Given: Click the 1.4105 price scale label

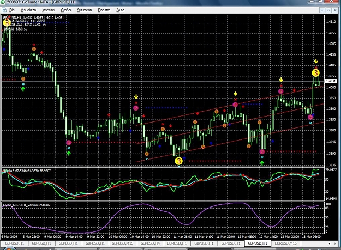Looking at the screenshot, I should (331, 65).
